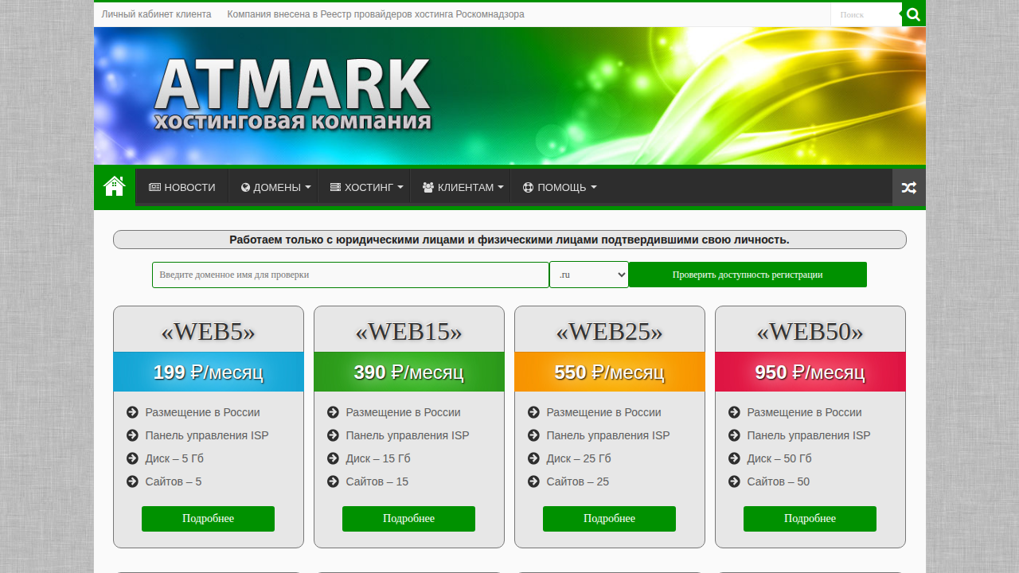
Task: Expand the ХОСТИНГ menu arrow
Action: pyautogui.click(x=400, y=188)
